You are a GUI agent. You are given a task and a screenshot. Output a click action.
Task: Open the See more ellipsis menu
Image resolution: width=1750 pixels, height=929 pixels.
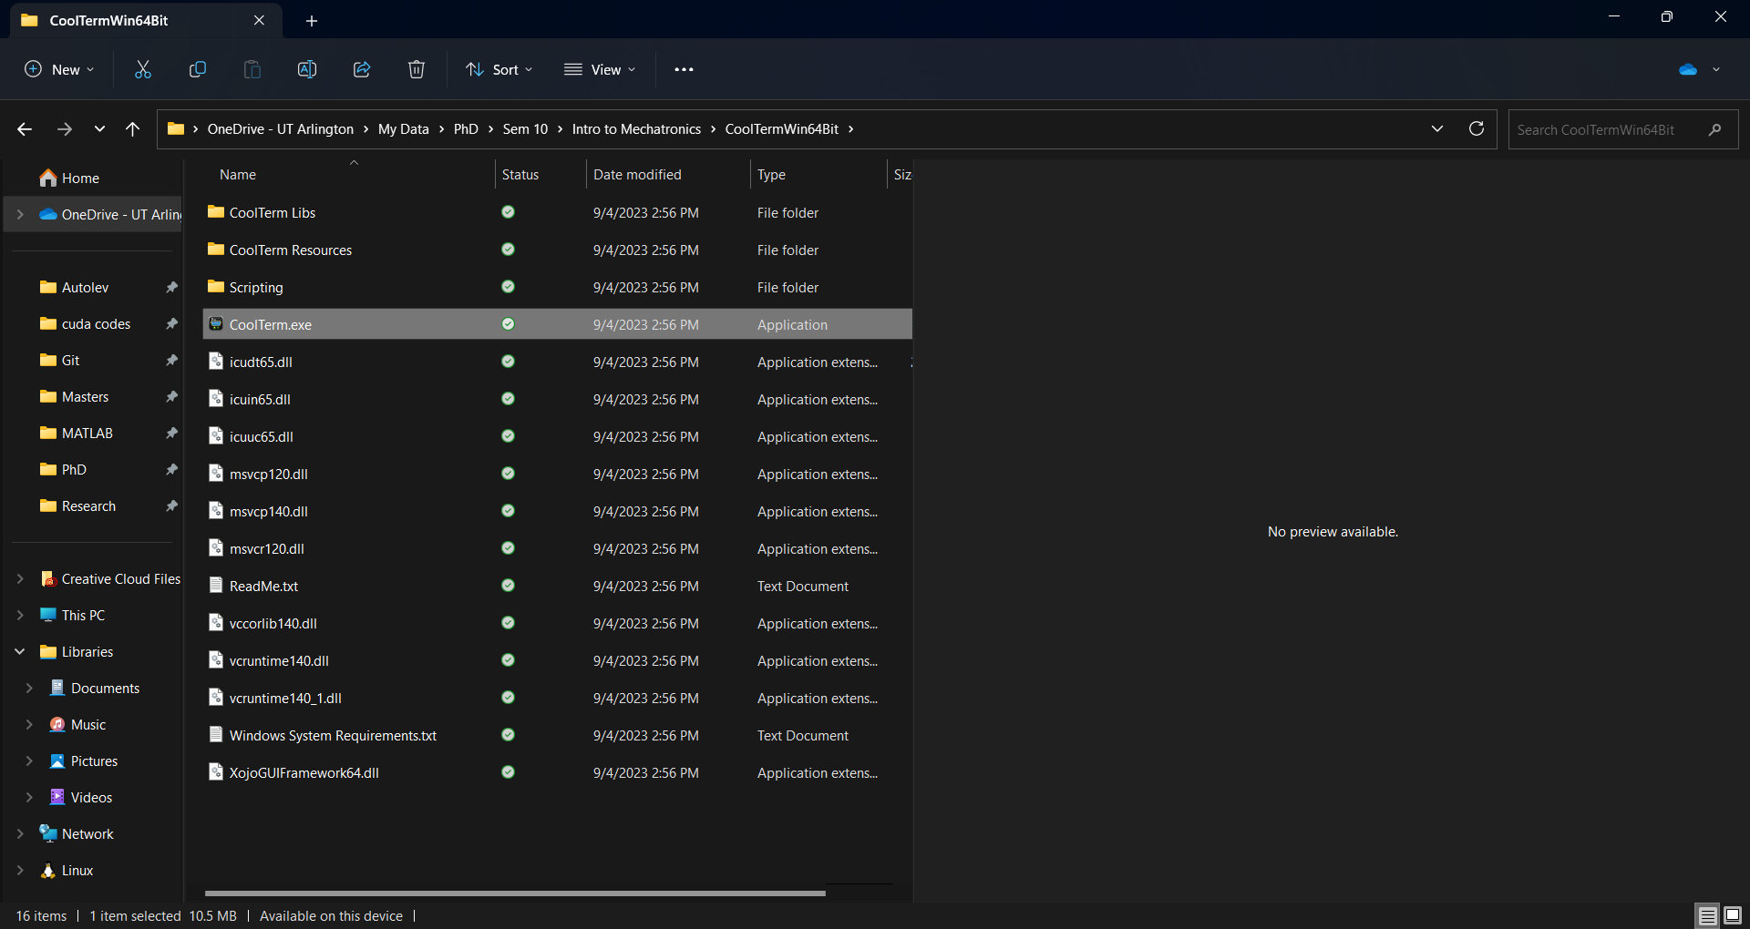tap(684, 69)
